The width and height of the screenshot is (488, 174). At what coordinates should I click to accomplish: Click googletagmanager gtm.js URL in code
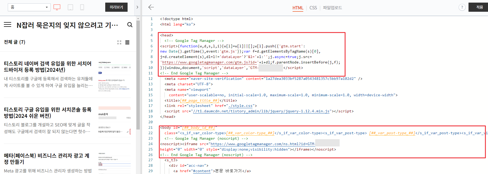(209, 62)
